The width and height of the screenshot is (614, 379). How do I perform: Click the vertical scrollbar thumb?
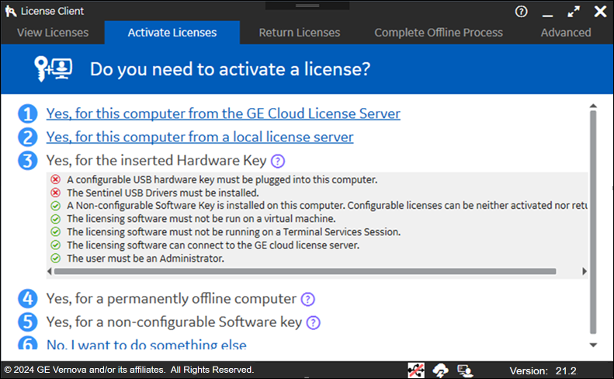[593, 222]
